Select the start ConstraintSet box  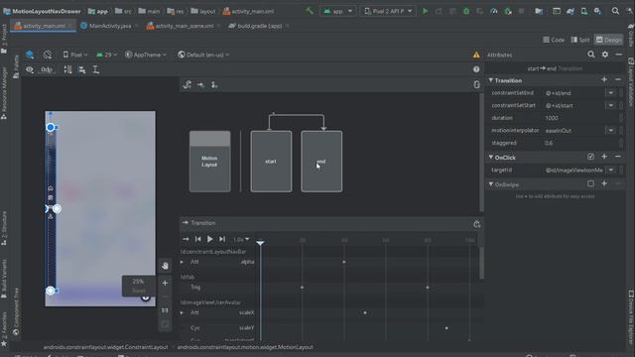point(271,161)
